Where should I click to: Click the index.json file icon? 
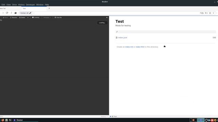coord(116,38)
